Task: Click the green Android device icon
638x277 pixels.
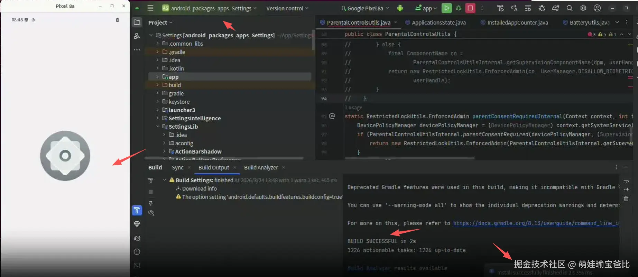Action: pos(400,8)
